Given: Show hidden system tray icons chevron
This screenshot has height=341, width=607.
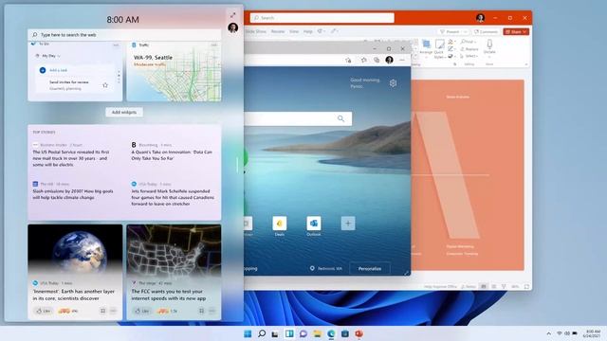Looking at the screenshot, I should click(548, 333).
